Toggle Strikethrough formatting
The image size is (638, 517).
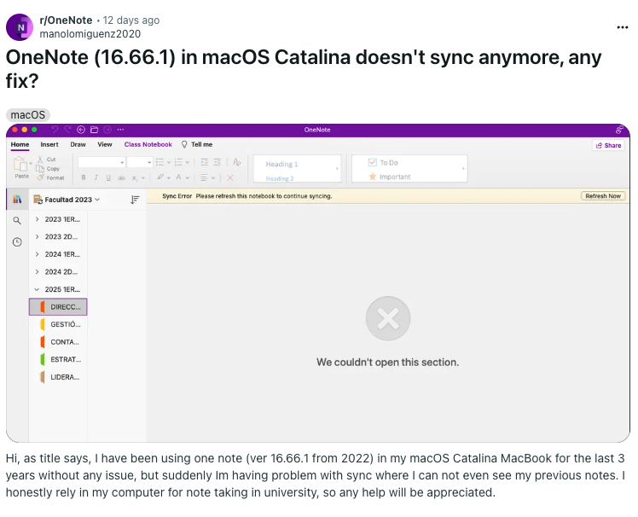121,177
